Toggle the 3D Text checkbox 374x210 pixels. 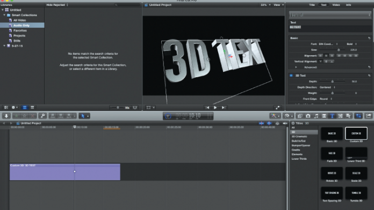tap(291, 76)
